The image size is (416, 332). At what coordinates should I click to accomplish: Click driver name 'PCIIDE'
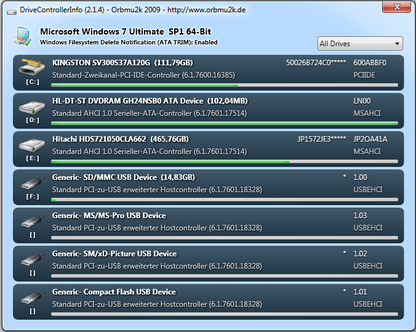(x=364, y=75)
